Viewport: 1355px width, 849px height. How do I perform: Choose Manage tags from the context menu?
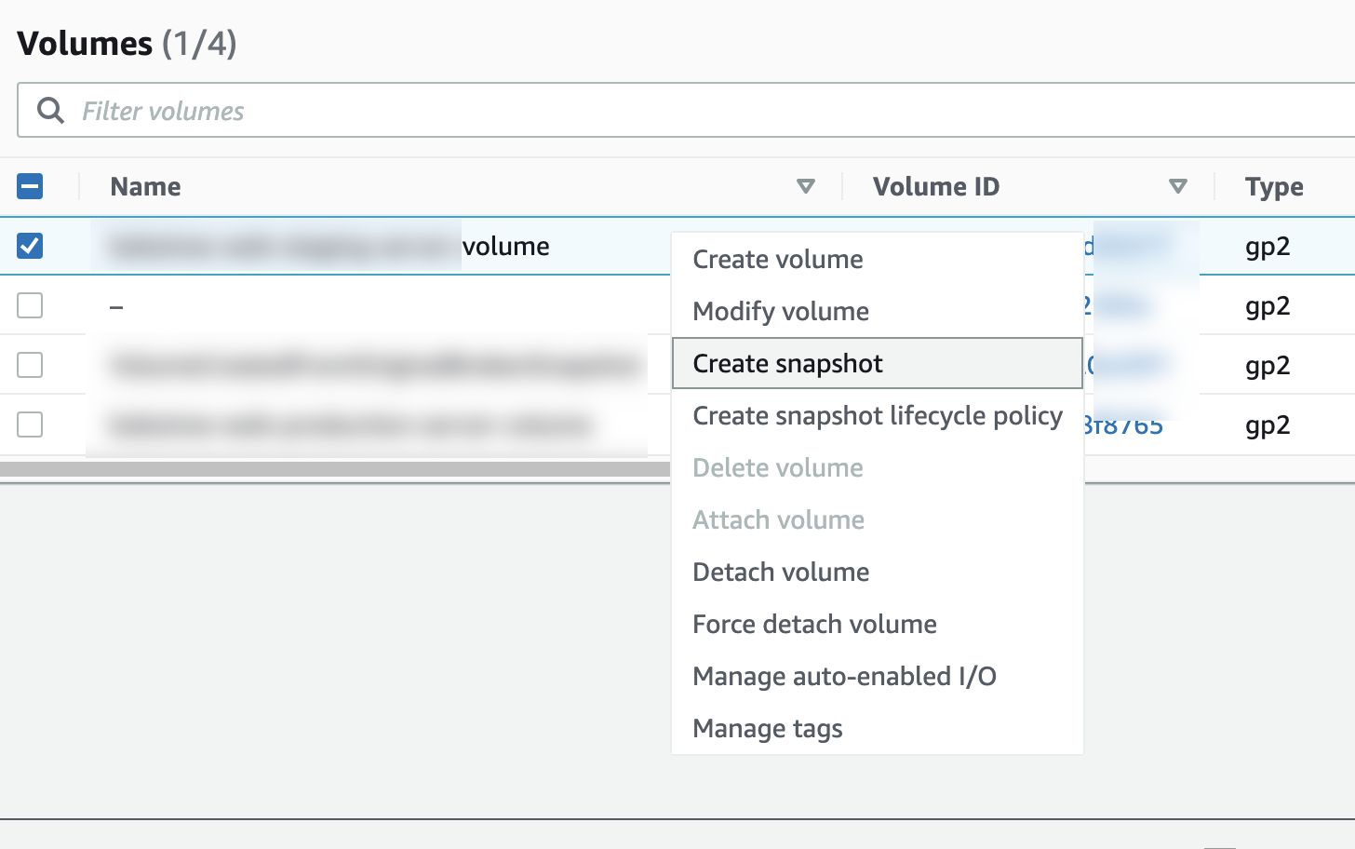click(x=767, y=728)
